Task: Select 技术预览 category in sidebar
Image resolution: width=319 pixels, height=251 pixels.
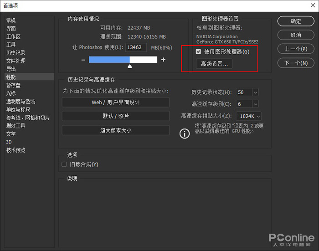Action: click(16, 150)
